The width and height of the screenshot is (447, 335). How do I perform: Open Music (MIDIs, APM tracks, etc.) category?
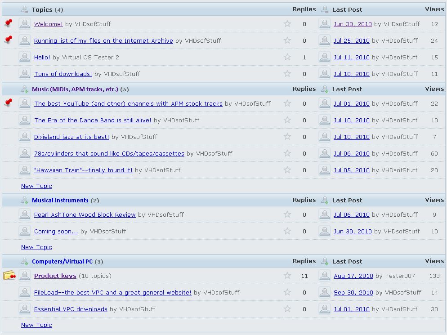75,89
